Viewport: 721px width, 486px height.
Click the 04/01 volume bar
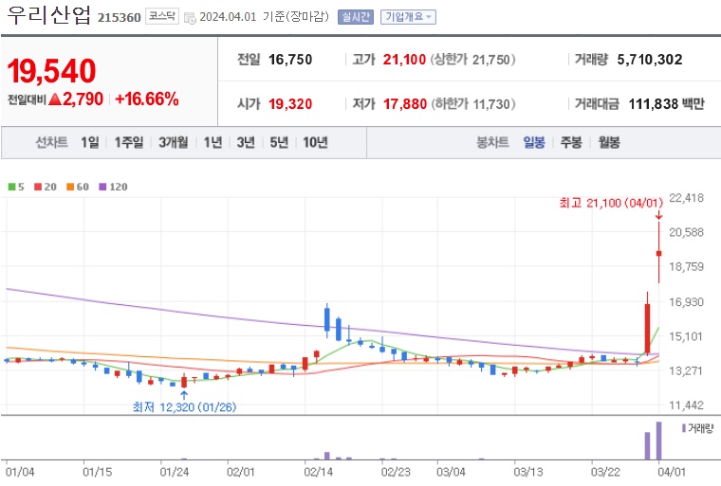click(658, 441)
